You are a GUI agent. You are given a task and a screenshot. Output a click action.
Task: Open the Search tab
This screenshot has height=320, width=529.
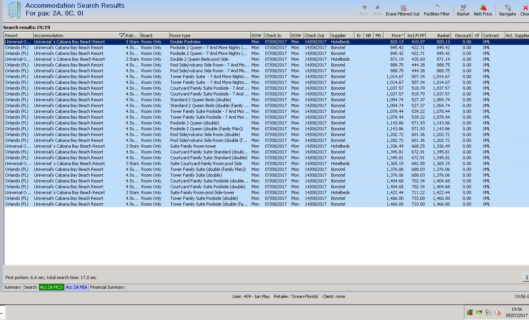pos(31,287)
